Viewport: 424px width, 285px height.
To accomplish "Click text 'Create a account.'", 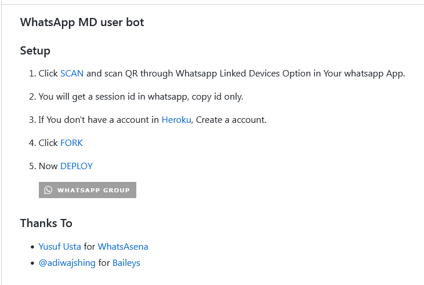I will pyautogui.click(x=231, y=120).
